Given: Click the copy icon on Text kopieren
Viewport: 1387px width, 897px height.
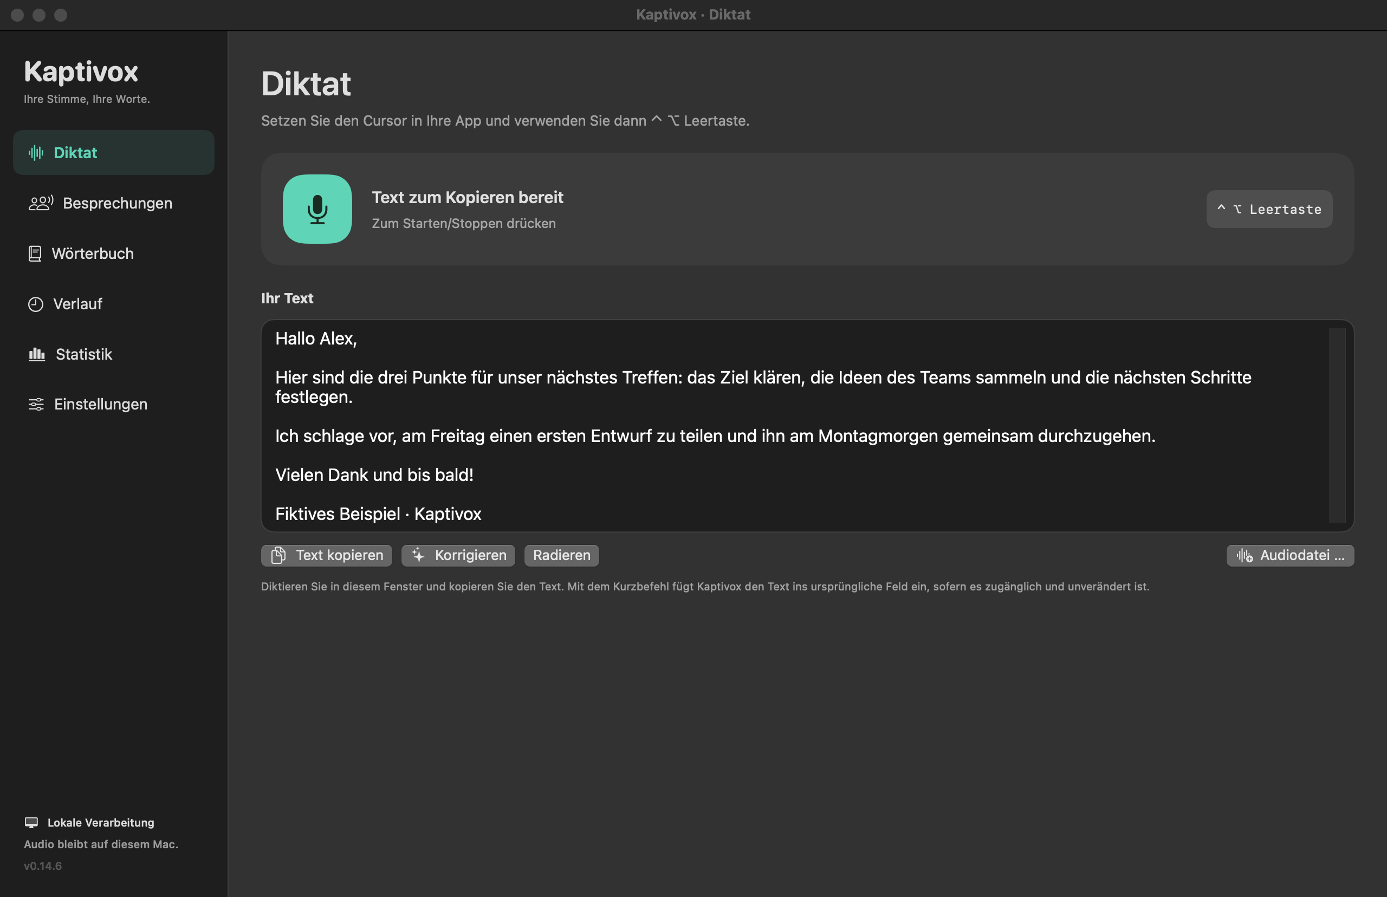Looking at the screenshot, I should click(278, 555).
